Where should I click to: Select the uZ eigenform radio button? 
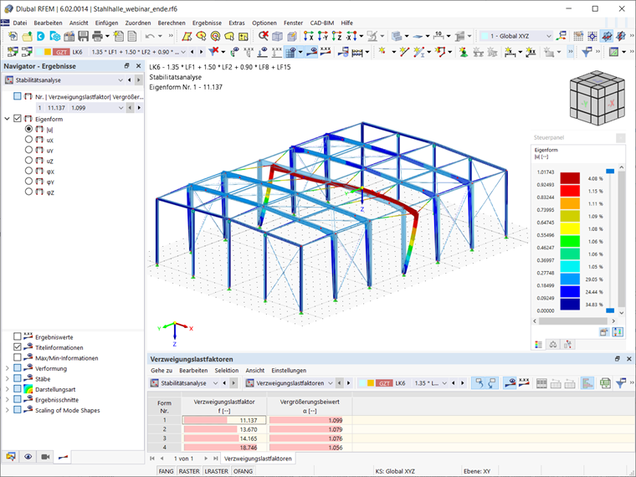[28, 161]
